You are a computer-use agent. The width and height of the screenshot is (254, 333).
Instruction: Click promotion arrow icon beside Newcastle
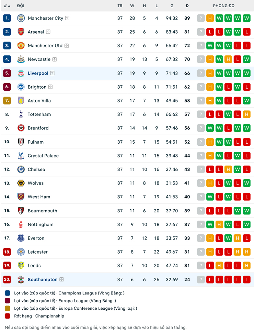[55, 59]
